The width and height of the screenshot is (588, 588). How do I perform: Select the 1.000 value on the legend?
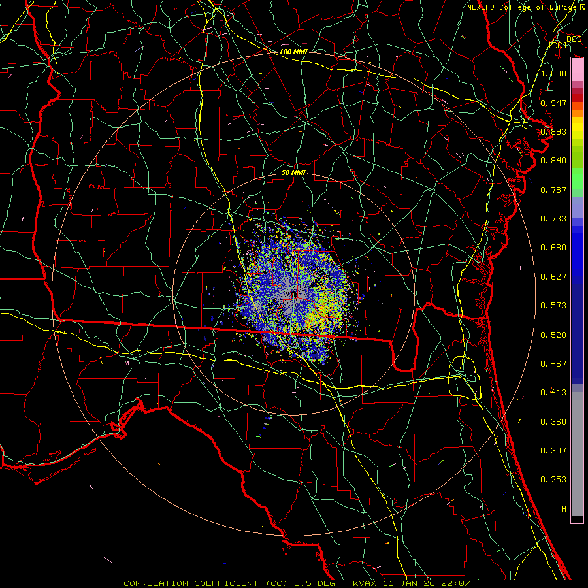tap(553, 73)
